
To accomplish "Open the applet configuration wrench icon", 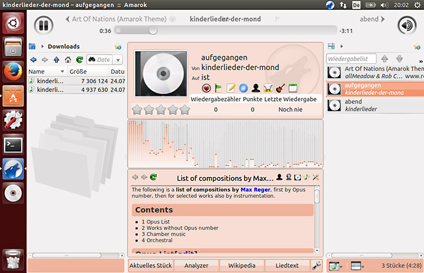I will (x=317, y=265).
